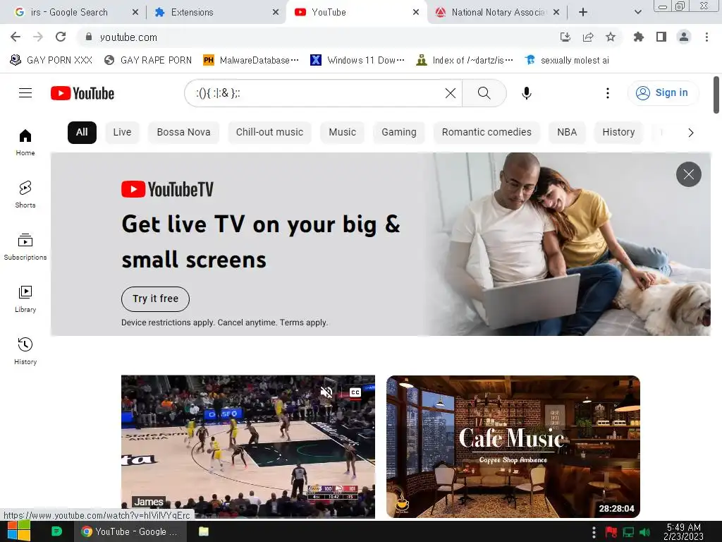View site information lock icon

(x=89, y=37)
